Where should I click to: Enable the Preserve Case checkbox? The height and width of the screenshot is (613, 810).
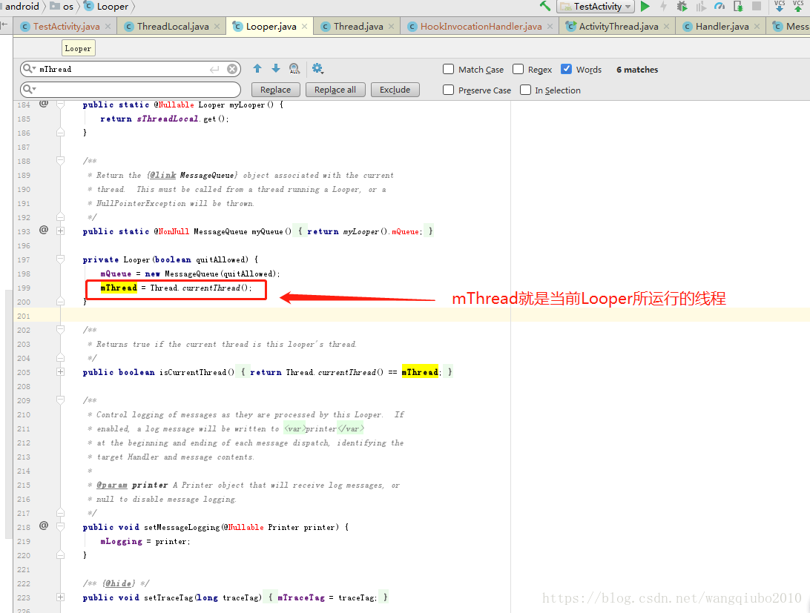(448, 90)
